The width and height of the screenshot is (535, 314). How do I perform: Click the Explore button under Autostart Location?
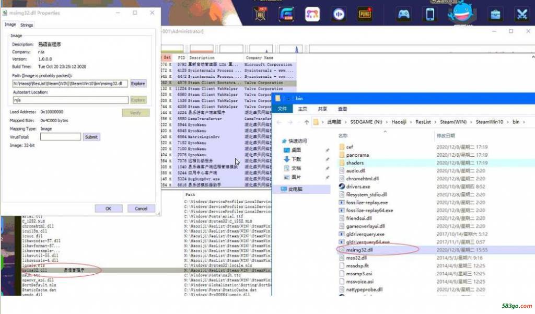(138, 100)
